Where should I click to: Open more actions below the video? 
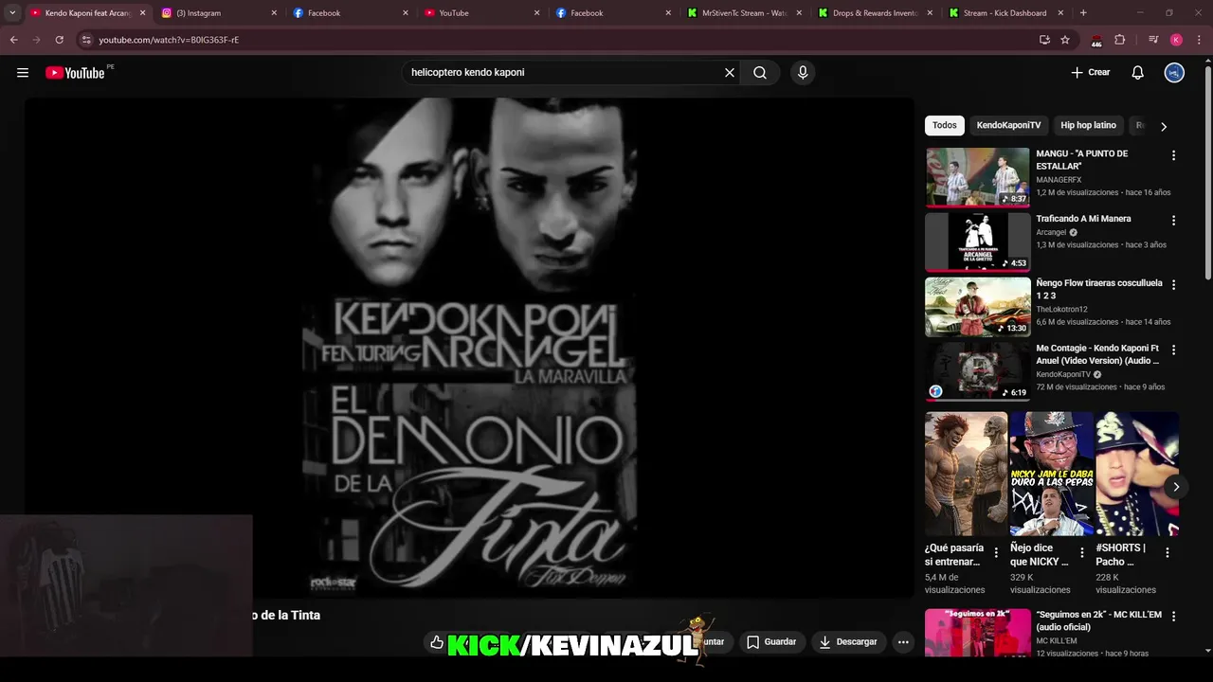tap(903, 641)
